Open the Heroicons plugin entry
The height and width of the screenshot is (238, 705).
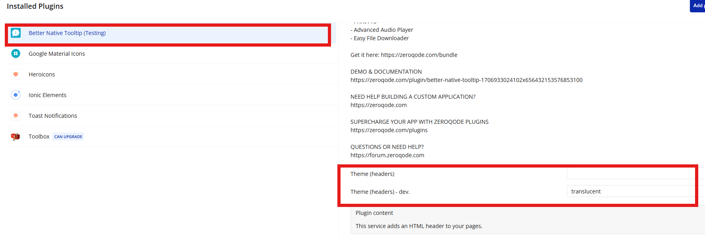(x=171, y=74)
